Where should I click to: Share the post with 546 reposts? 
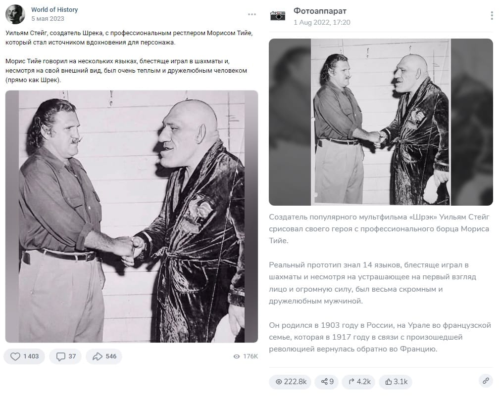tap(104, 356)
